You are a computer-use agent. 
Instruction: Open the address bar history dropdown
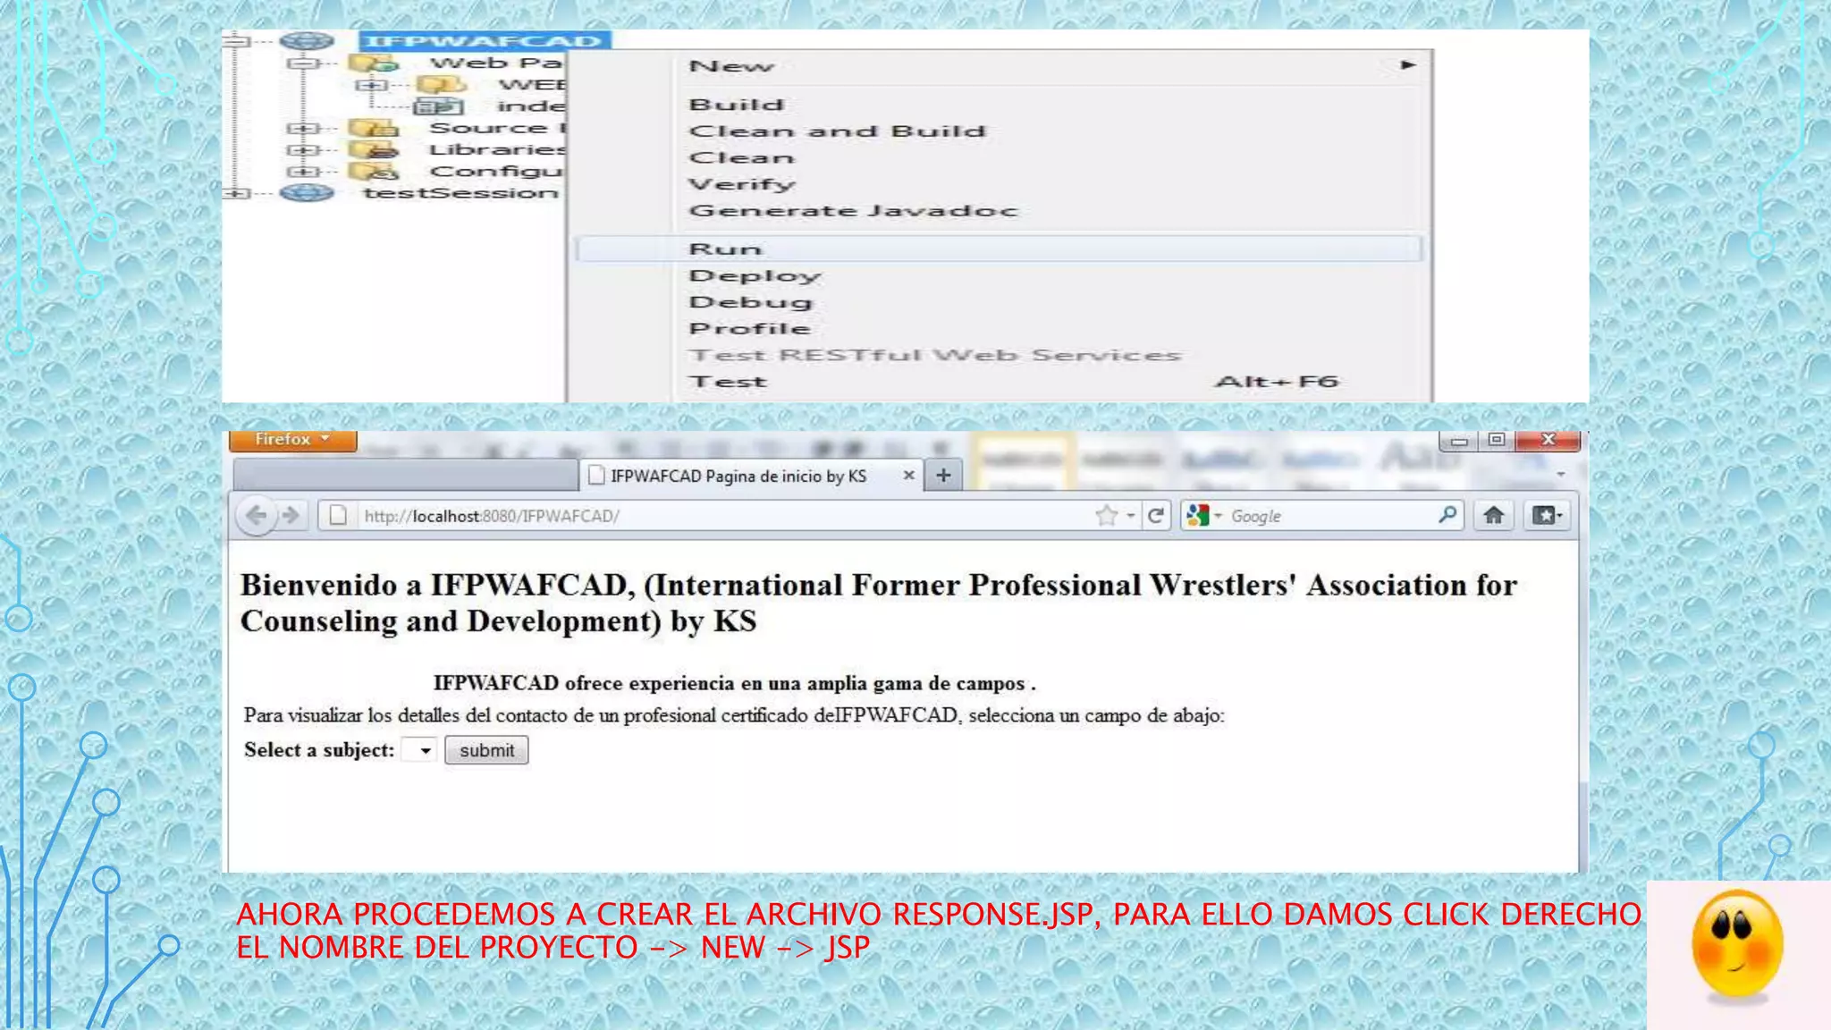pyautogui.click(x=1131, y=516)
